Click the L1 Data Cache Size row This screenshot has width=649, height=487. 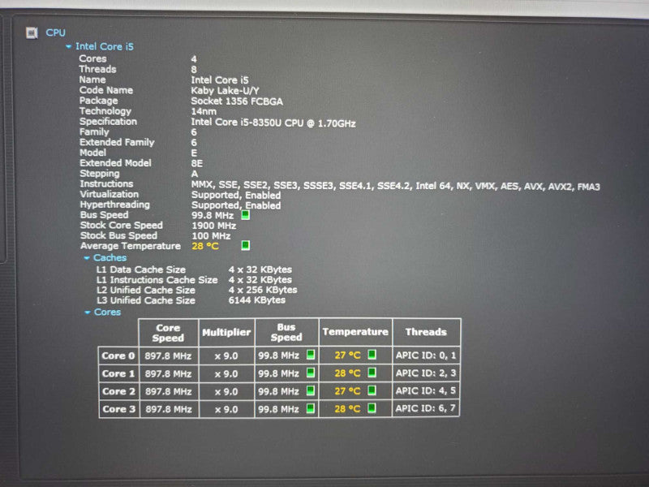tap(194, 269)
